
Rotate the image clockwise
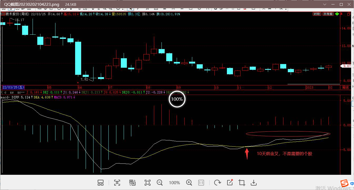pyautogui.click(x=217, y=183)
